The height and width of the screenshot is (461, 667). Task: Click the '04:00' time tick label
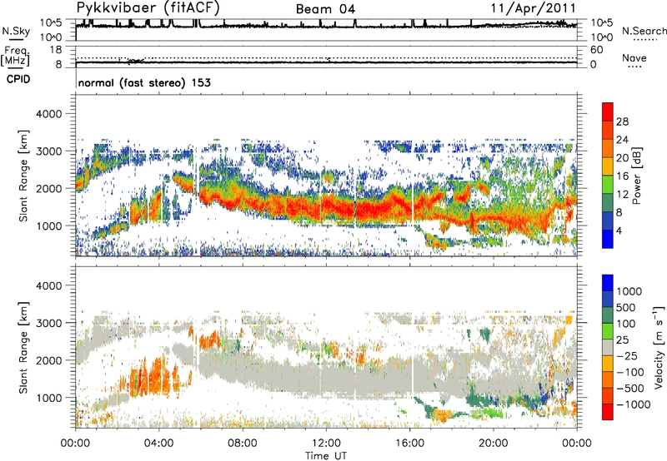(159, 444)
